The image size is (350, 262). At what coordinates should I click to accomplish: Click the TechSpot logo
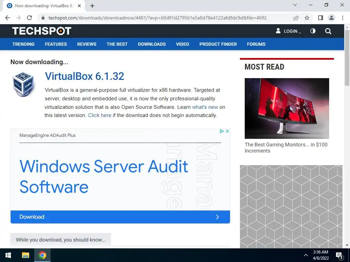pyautogui.click(x=42, y=31)
